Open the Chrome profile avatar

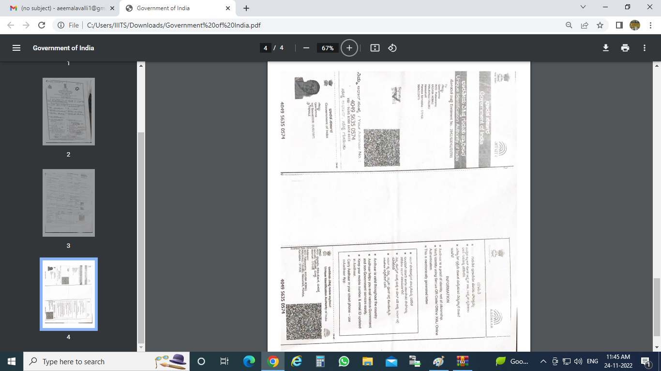pos(635,25)
